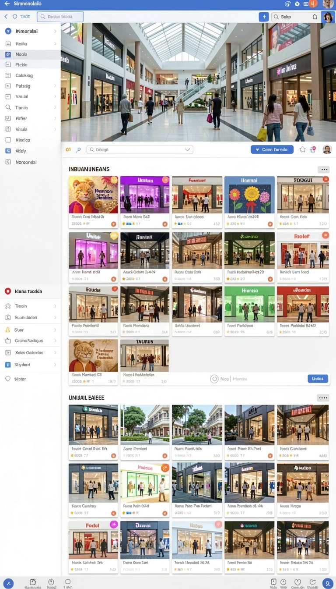Click the large mall hero image
The width and height of the screenshot is (336, 589).
click(x=198, y=82)
